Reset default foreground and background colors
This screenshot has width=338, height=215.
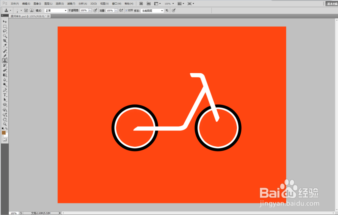point(3,128)
